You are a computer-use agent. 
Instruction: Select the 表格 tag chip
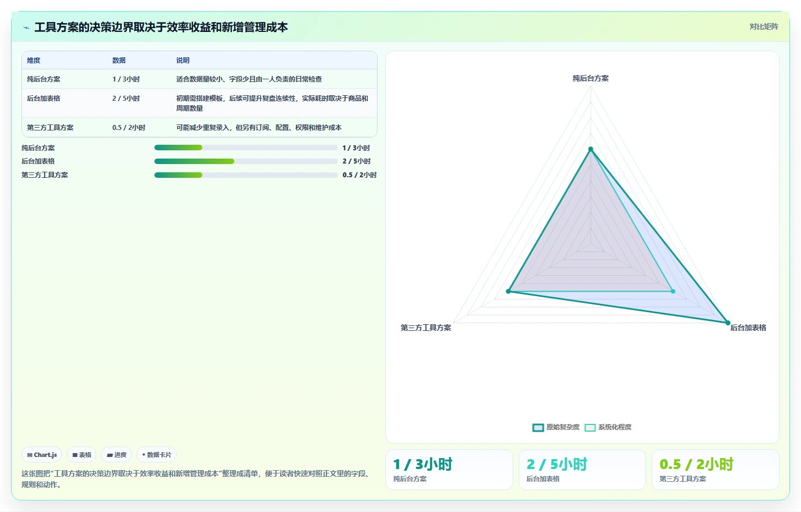pyautogui.click(x=82, y=455)
